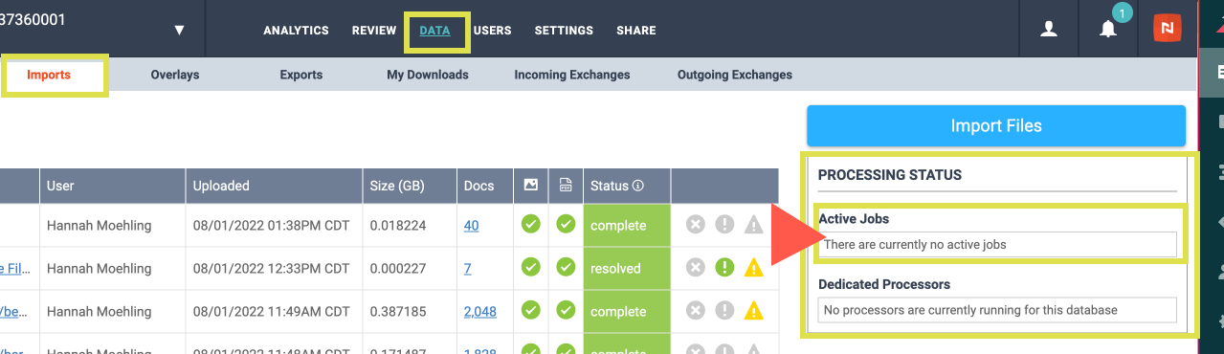Click gray warning triangle for 01:38PM import
The width and height of the screenshot is (1224, 354).
[x=753, y=225]
